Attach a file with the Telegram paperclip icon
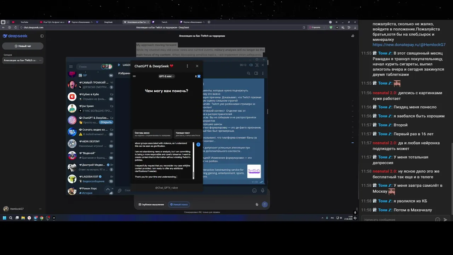 [x=120, y=191]
